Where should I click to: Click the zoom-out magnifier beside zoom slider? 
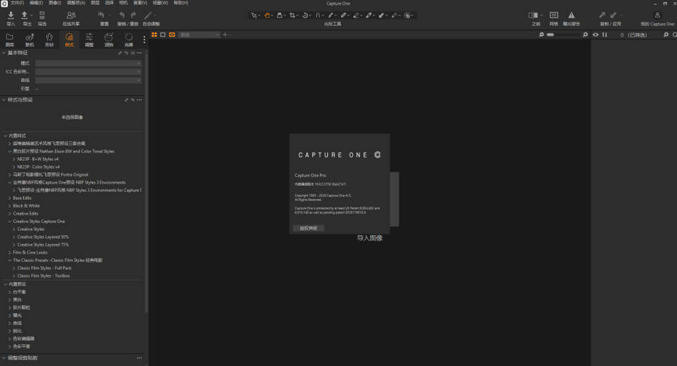tap(541, 34)
